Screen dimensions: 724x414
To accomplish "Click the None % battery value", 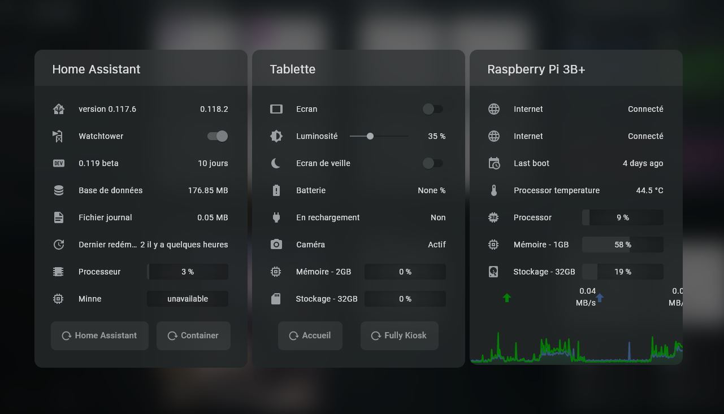I will point(432,190).
